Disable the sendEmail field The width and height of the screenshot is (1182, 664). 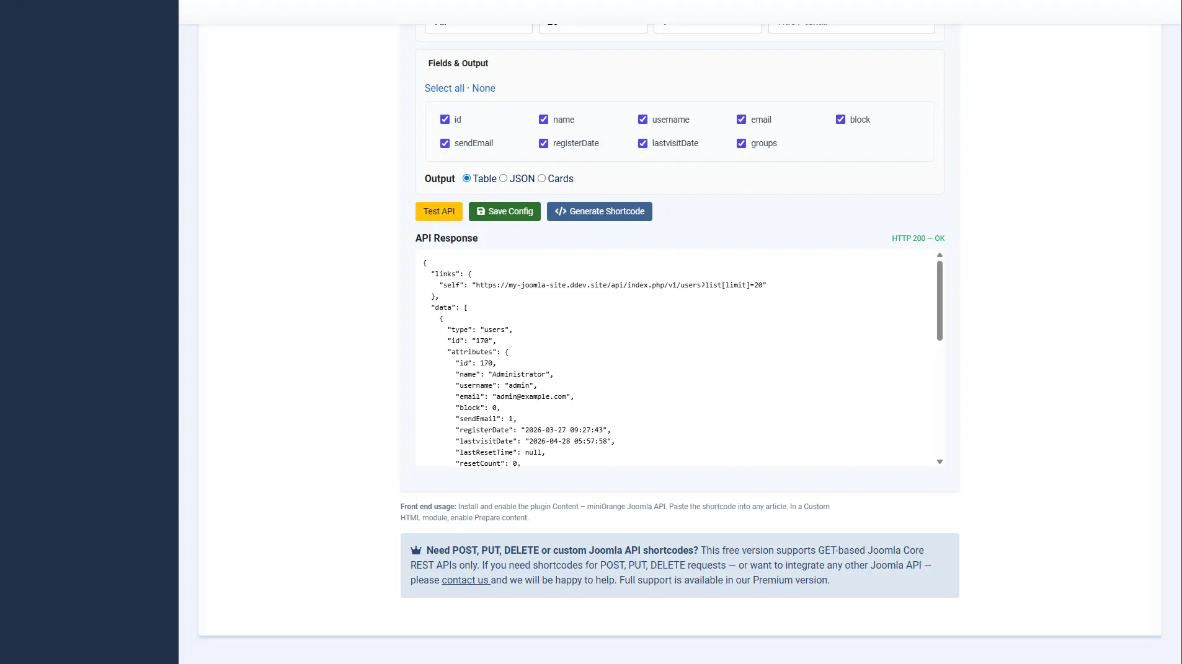tap(445, 143)
